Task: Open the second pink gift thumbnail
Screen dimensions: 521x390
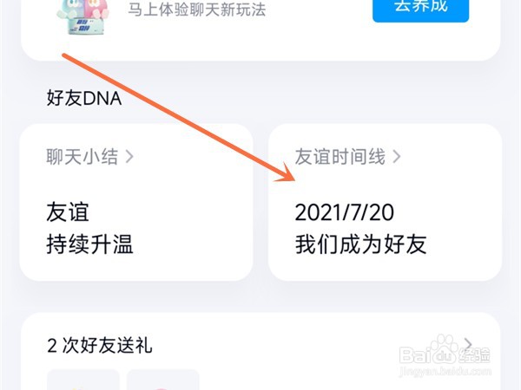Action: tap(163, 380)
